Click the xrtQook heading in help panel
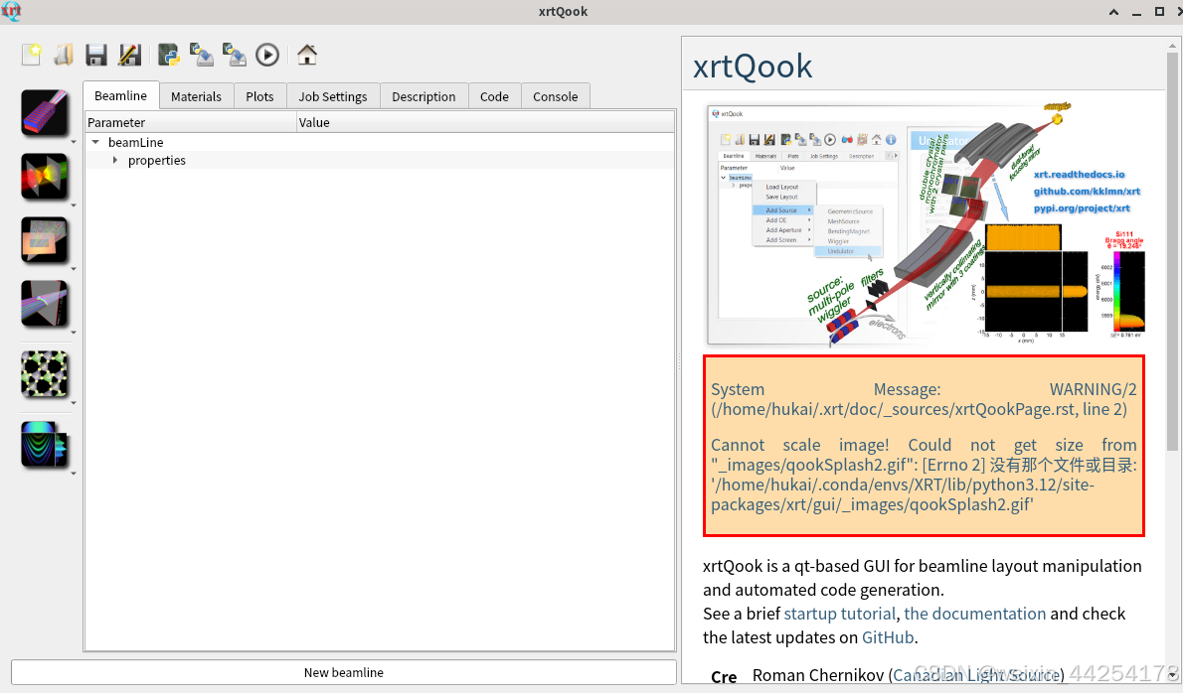The image size is (1183, 693). click(753, 67)
